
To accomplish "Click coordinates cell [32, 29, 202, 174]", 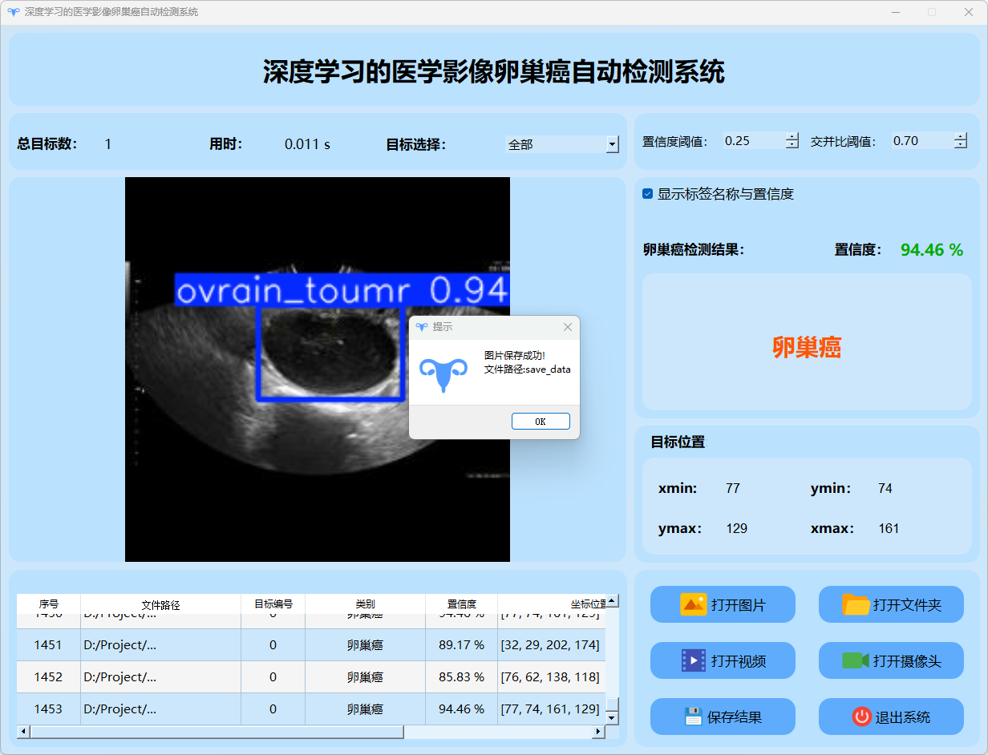I will coord(551,645).
